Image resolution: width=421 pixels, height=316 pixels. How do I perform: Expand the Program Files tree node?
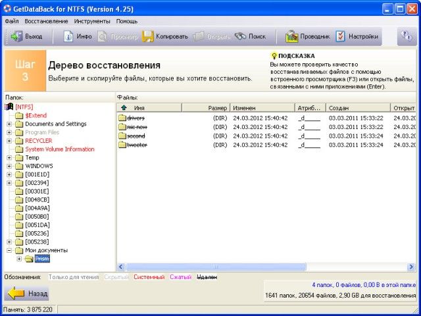[9, 132]
